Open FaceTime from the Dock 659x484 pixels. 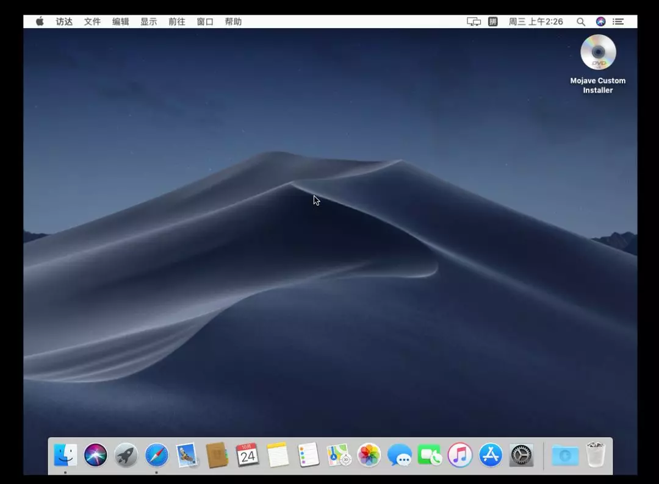(430, 455)
